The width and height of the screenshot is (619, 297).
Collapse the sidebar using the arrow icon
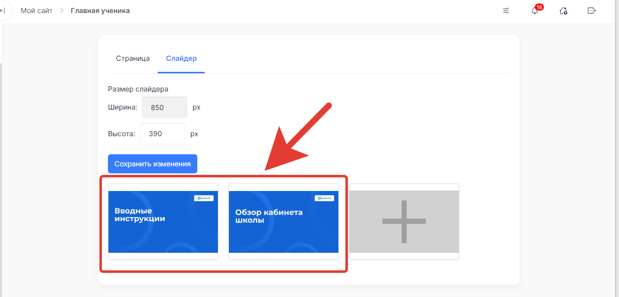tap(3, 11)
